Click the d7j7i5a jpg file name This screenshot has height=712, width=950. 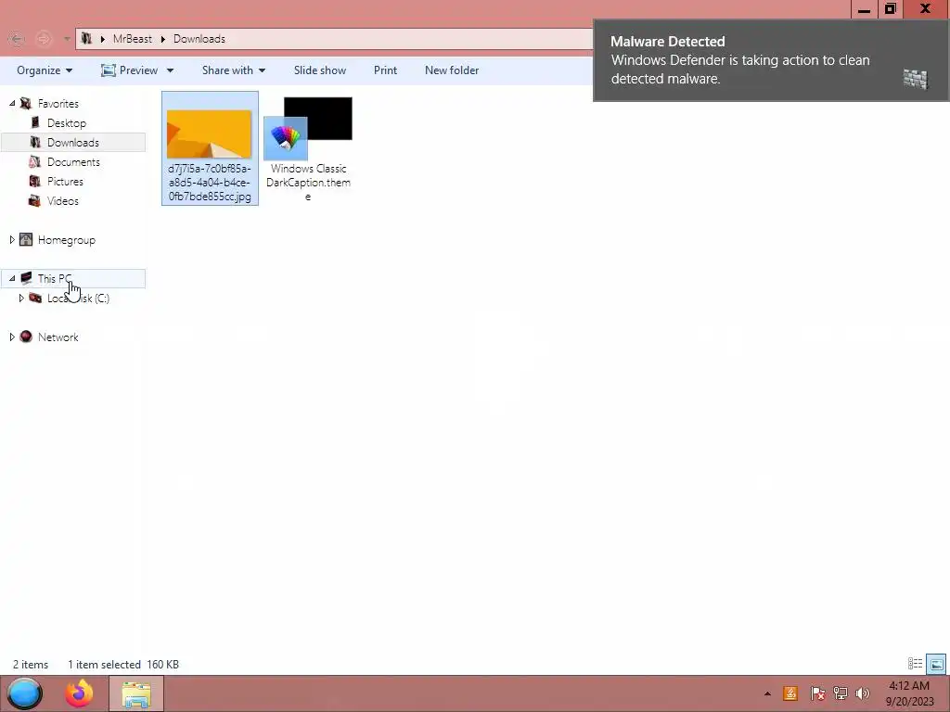(210, 183)
